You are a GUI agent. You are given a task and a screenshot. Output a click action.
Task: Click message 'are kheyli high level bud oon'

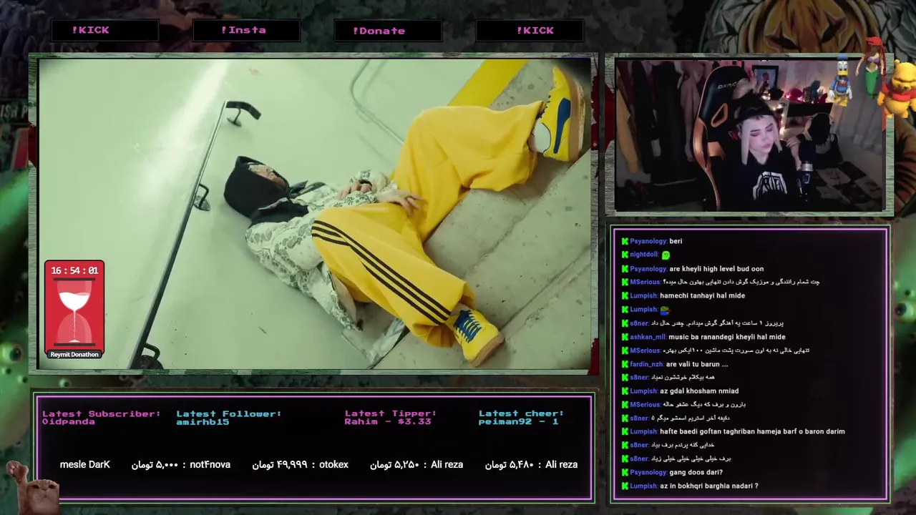point(716,269)
